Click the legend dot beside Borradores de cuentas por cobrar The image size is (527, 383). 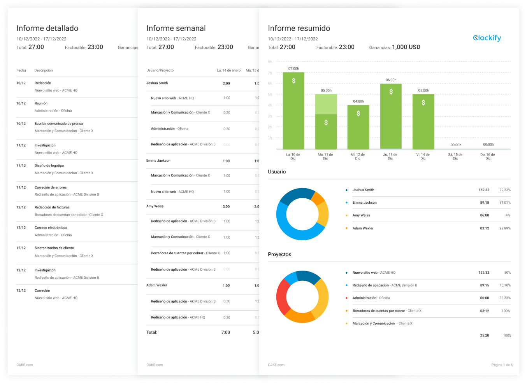coord(346,311)
